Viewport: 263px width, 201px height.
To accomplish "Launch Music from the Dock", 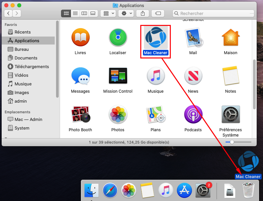I will 166,190.
